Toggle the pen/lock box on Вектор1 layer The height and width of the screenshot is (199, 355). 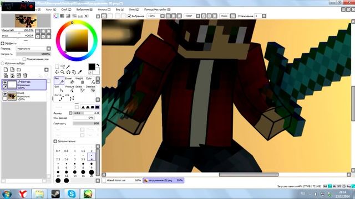(x=5, y=87)
